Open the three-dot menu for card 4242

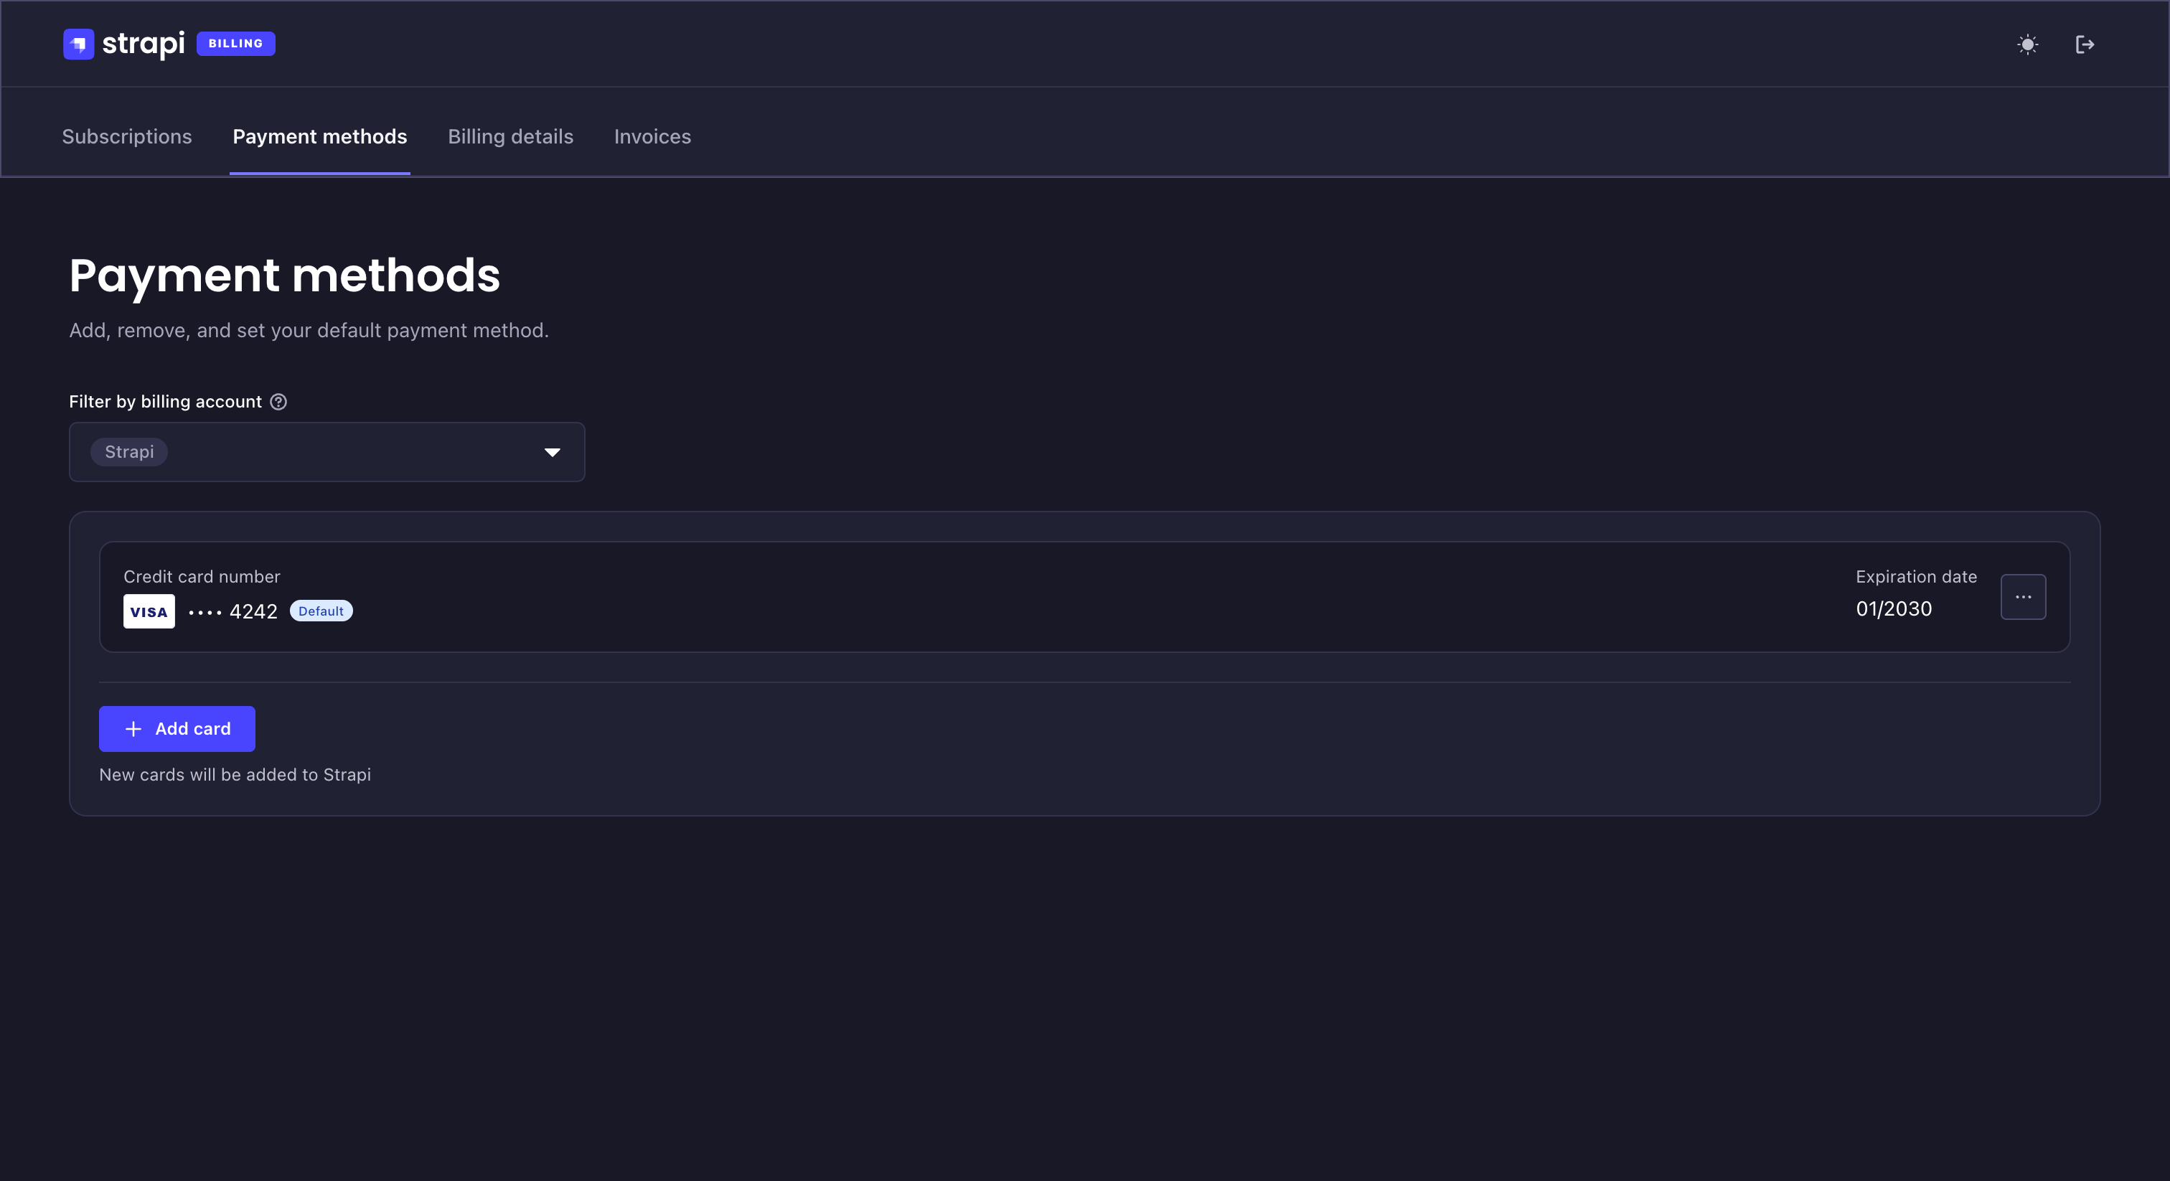click(2023, 596)
